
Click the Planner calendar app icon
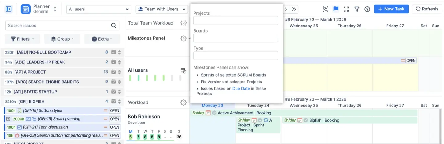coord(26,9)
